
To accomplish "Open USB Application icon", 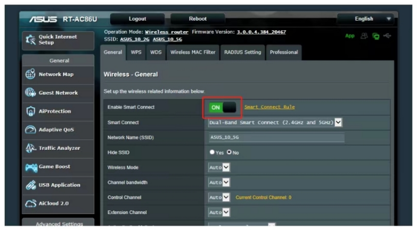I will point(30,185).
